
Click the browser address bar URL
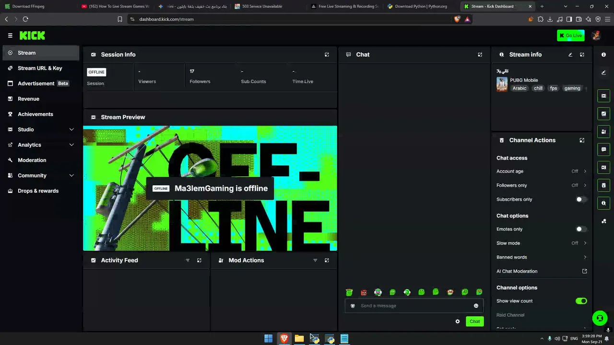(166, 19)
